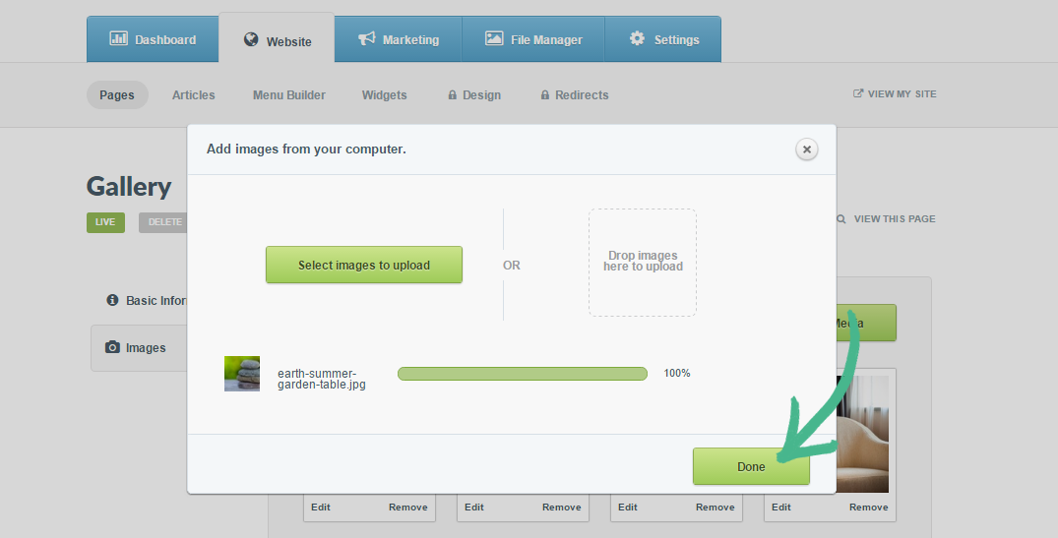Click Select images to upload button
The width and height of the screenshot is (1058, 538).
pos(363,265)
